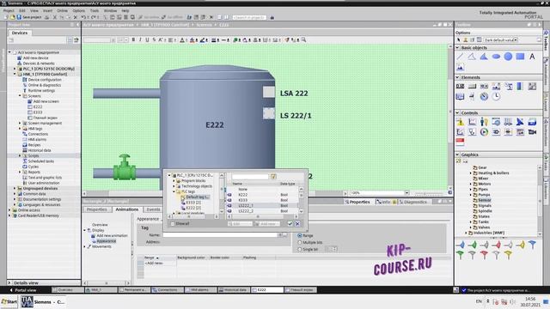Switch to the Animations tab
Image resolution: width=550 pixels, height=309 pixels.
(x=127, y=209)
